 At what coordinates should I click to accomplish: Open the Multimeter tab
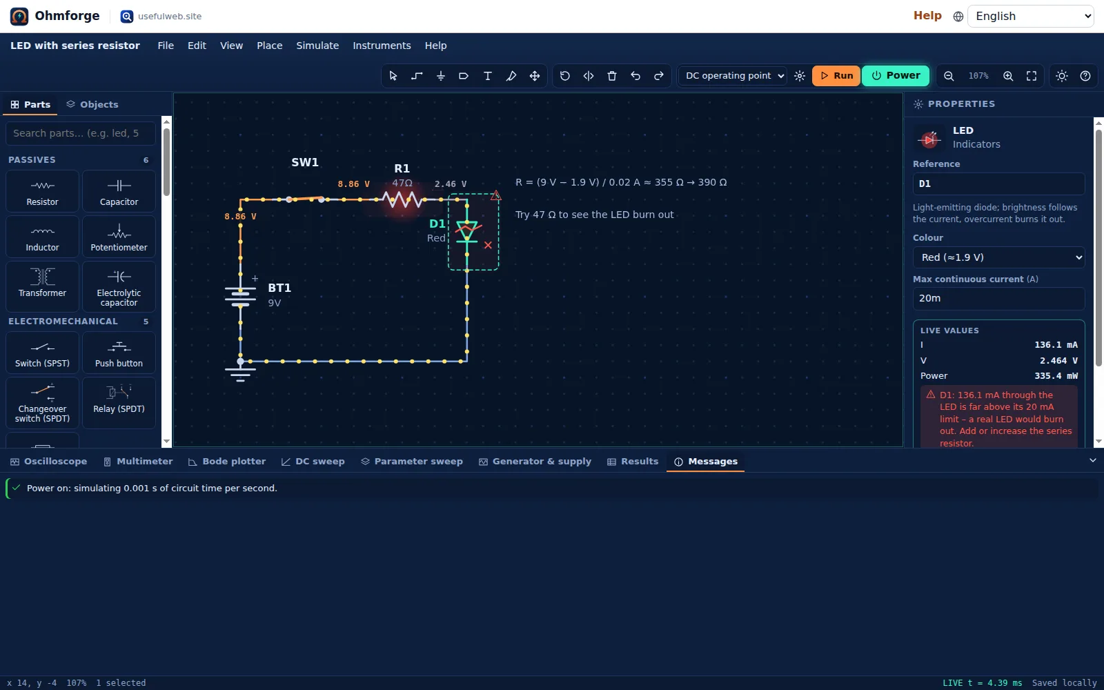138,462
